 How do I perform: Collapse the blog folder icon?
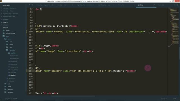tap(4, 36)
